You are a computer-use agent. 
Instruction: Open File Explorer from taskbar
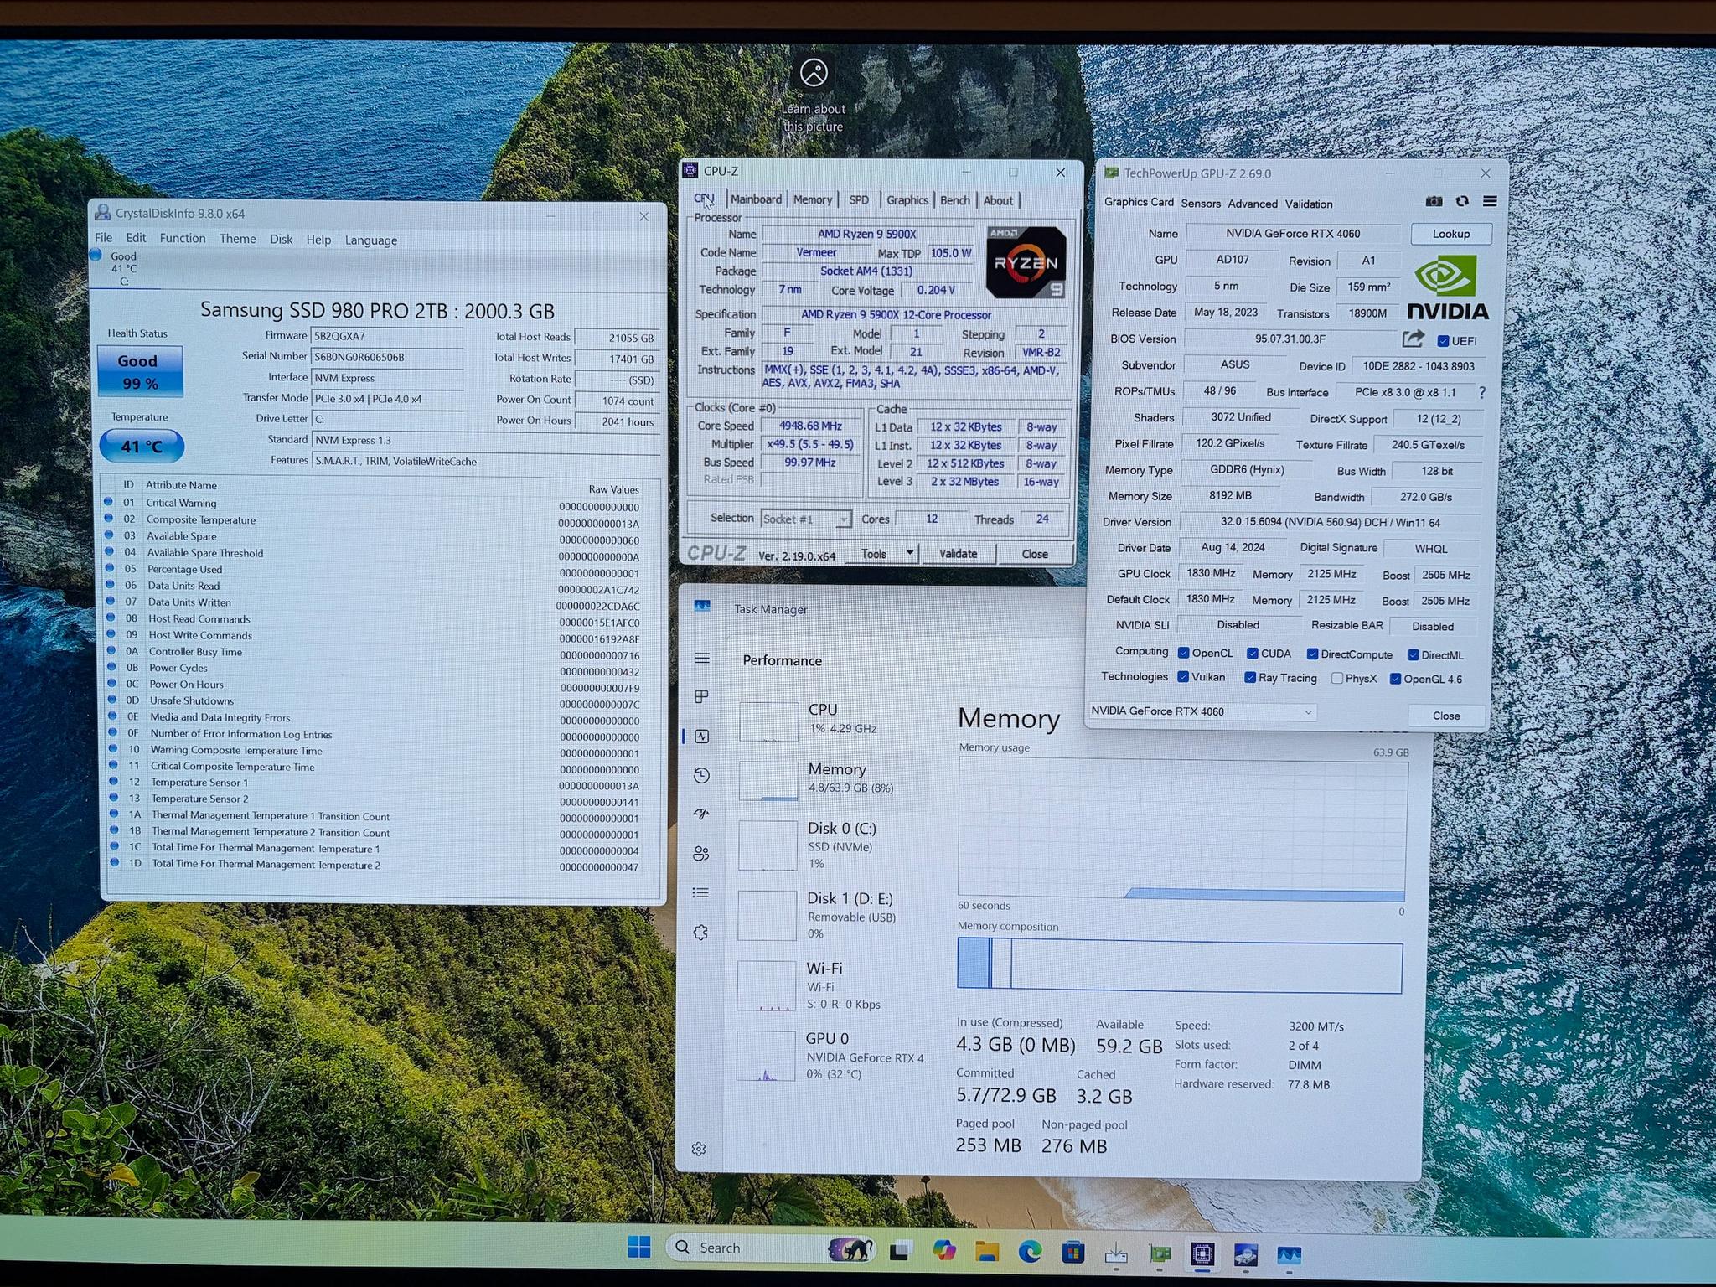pos(987,1251)
